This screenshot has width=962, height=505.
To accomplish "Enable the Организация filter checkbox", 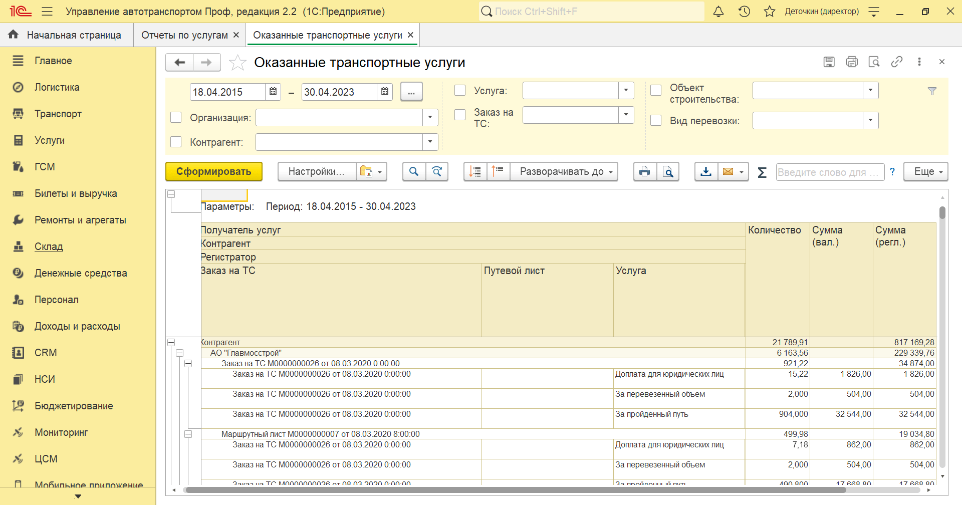I will coord(176,117).
